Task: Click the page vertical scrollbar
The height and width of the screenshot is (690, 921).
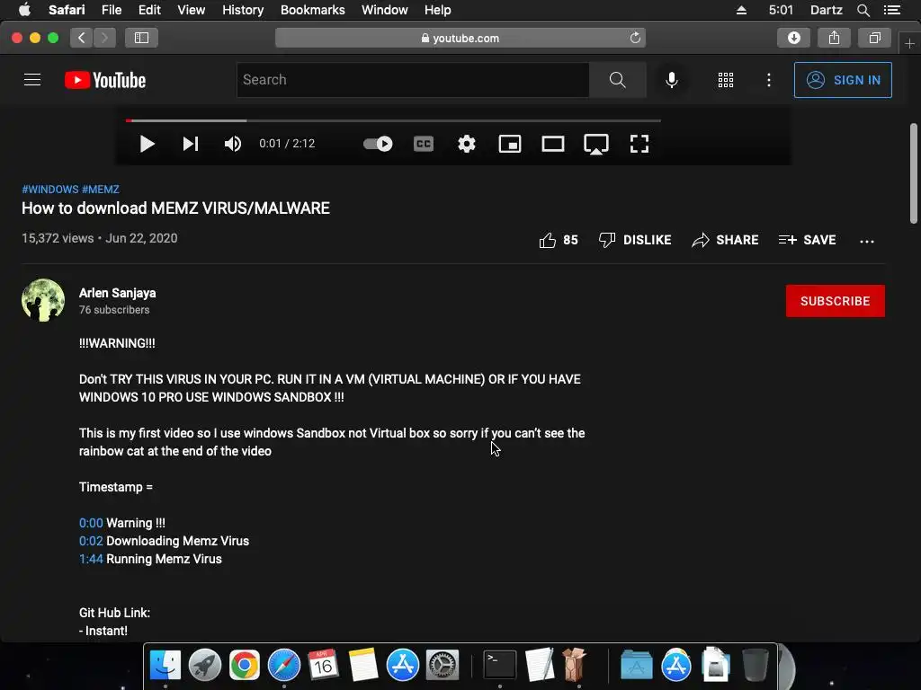Action: 914,173
